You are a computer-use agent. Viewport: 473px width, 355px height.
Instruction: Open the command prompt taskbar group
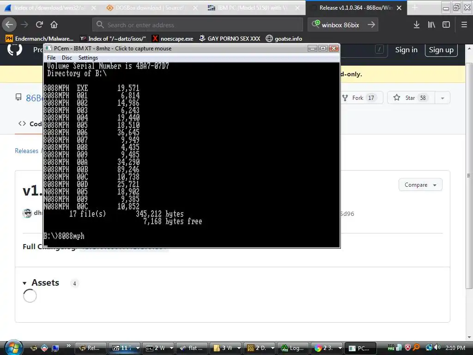[158, 348]
